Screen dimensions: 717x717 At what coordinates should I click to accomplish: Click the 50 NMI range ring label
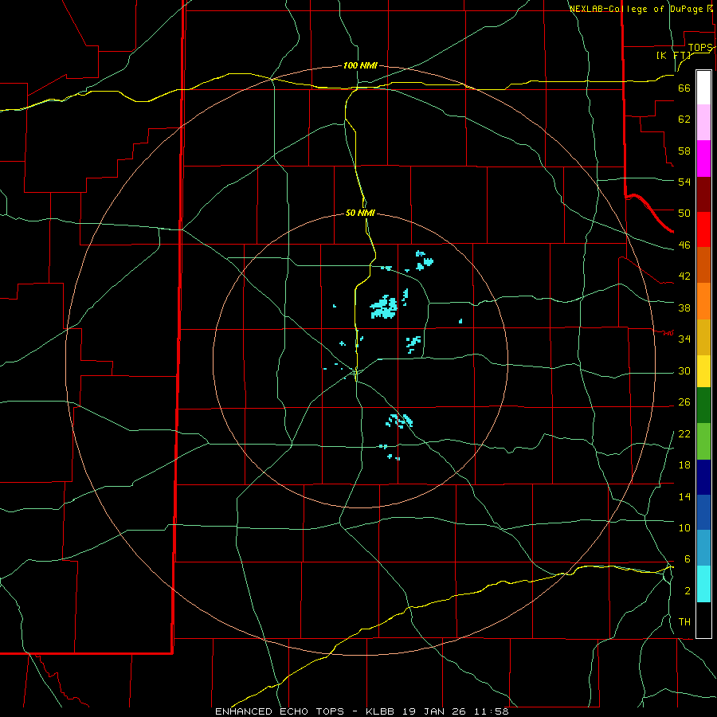[360, 213]
